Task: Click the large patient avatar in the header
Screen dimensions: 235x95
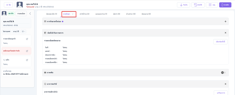Action: pos(20,5)
